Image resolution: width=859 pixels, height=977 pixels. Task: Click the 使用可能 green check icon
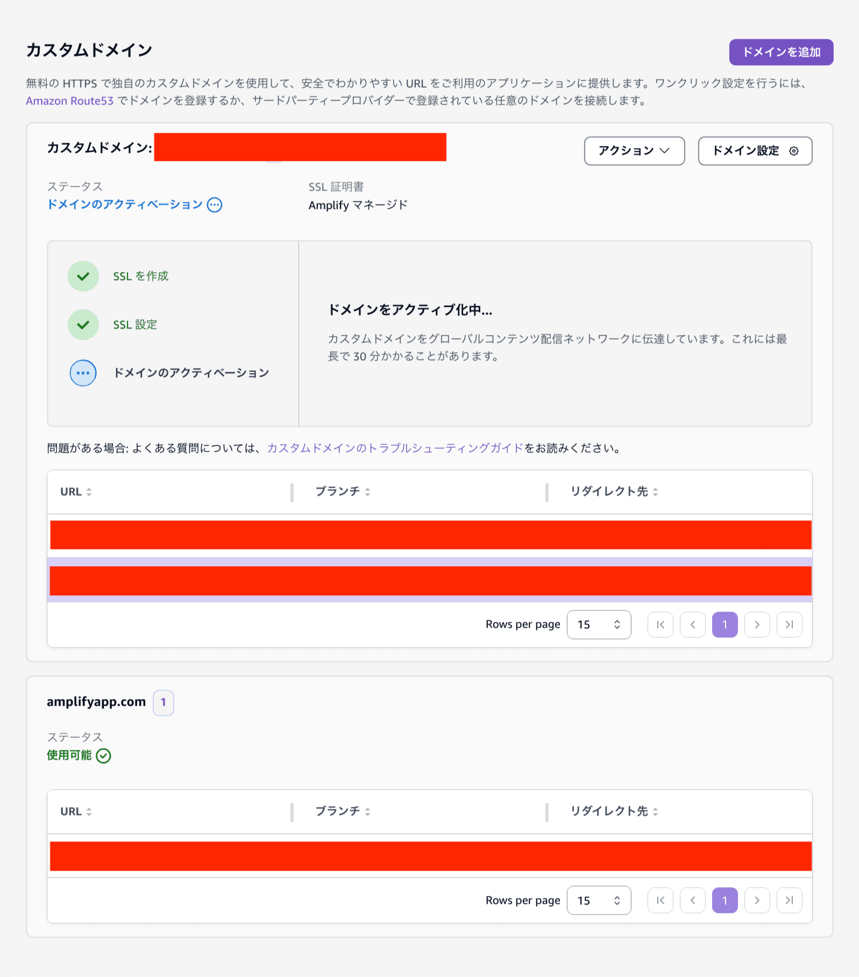coord(103,756)
